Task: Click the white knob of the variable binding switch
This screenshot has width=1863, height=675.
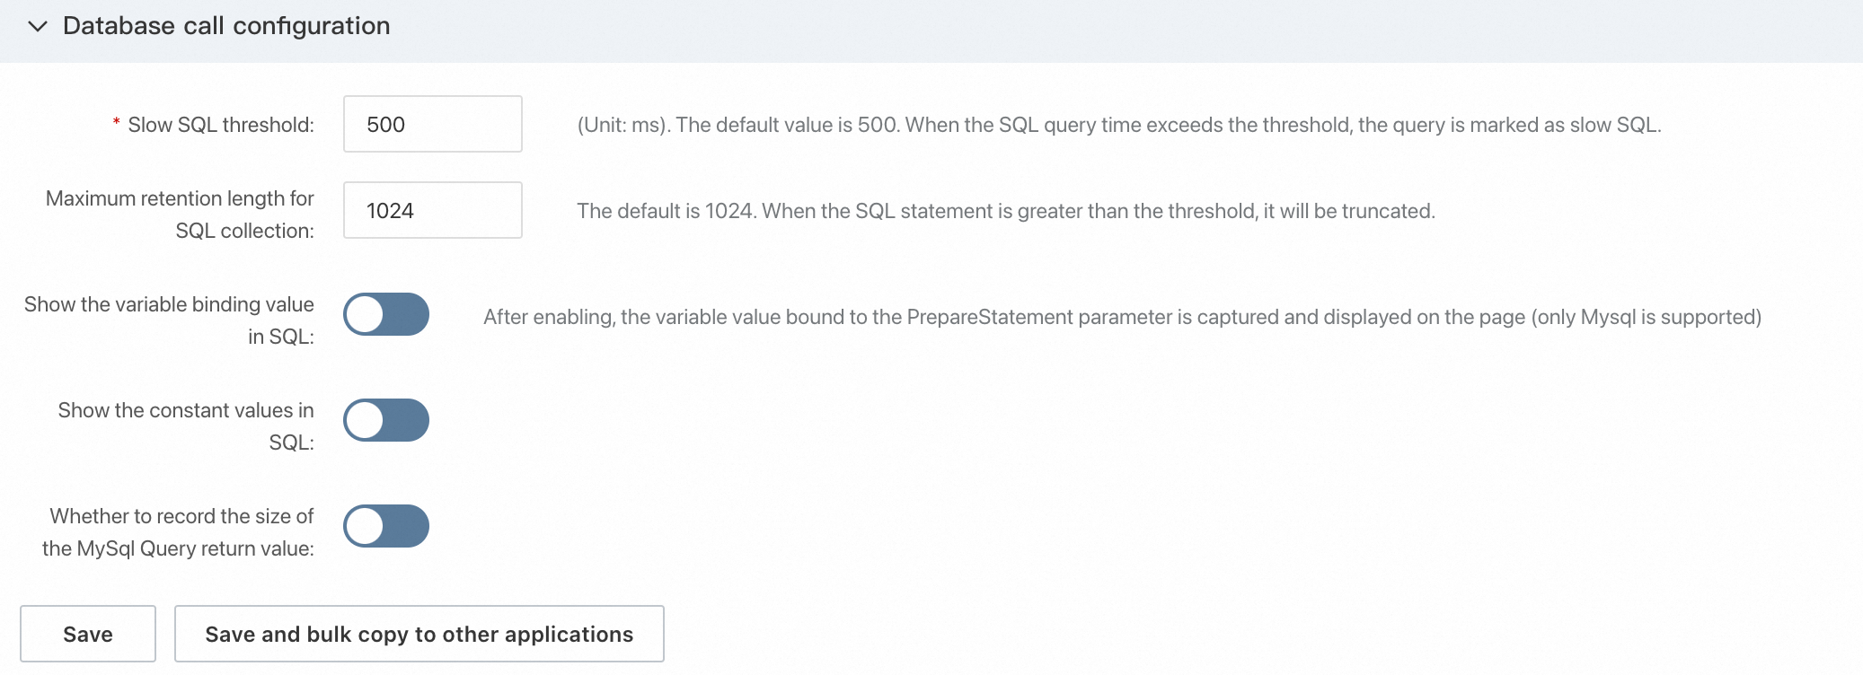Action: tap(366, 315)
